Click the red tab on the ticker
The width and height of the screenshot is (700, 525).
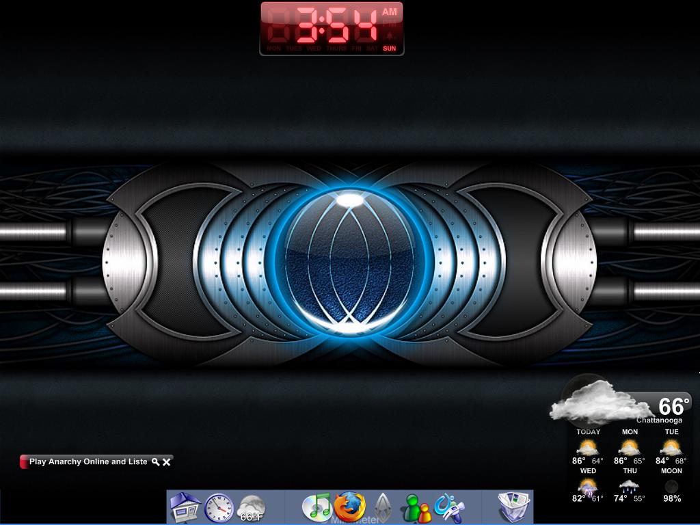(x=24, y=462)
